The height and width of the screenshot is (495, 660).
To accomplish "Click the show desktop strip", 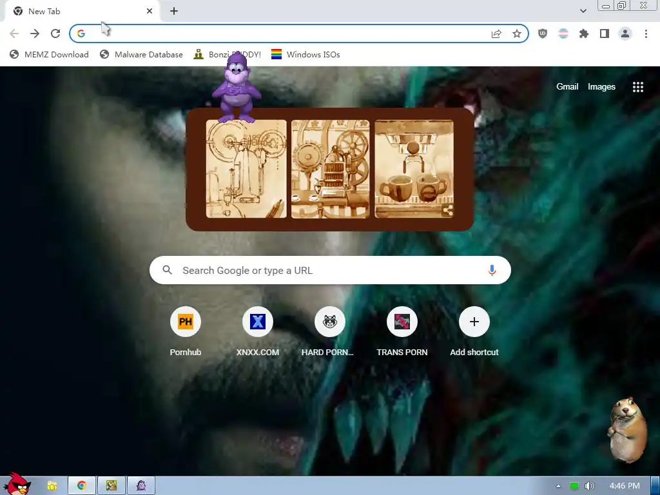I will [x=655, y=486].
